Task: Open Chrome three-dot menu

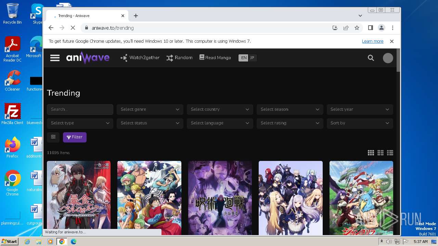Action: click(392, 28)
